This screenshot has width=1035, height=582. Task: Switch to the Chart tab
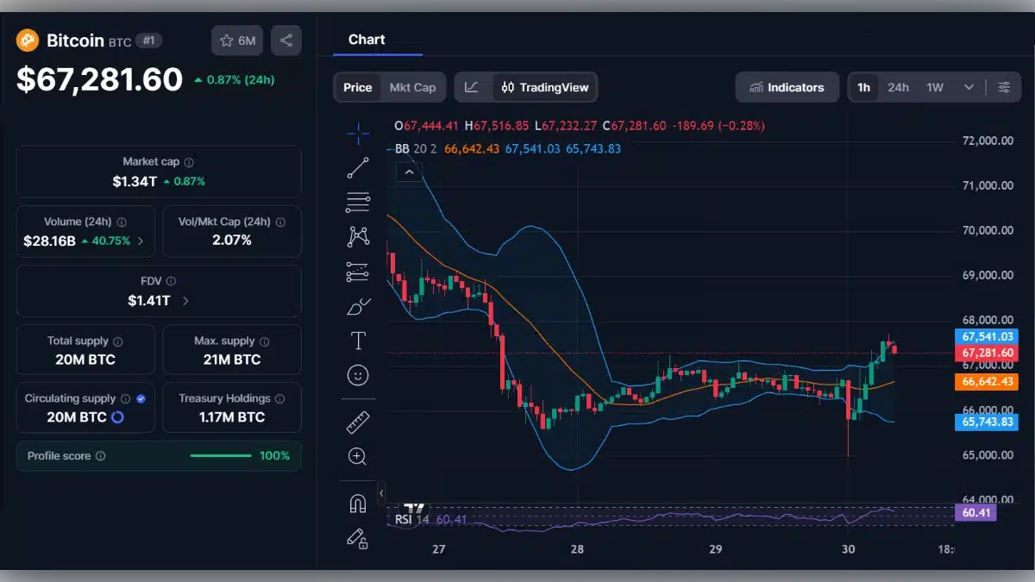point(367,39)
